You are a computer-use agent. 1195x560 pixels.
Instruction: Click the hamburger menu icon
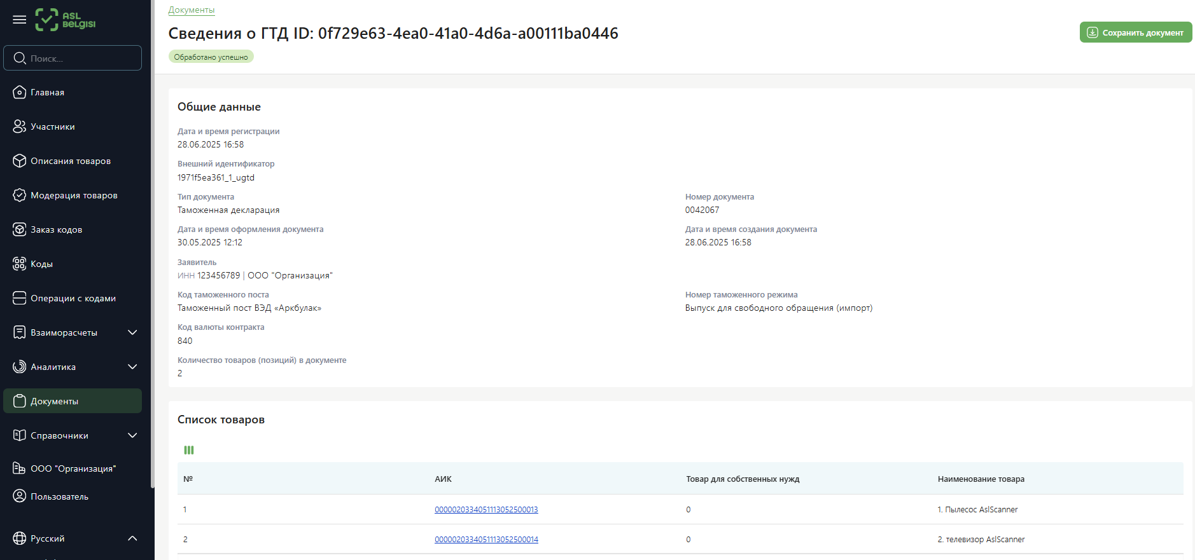[x=20, y=20]
